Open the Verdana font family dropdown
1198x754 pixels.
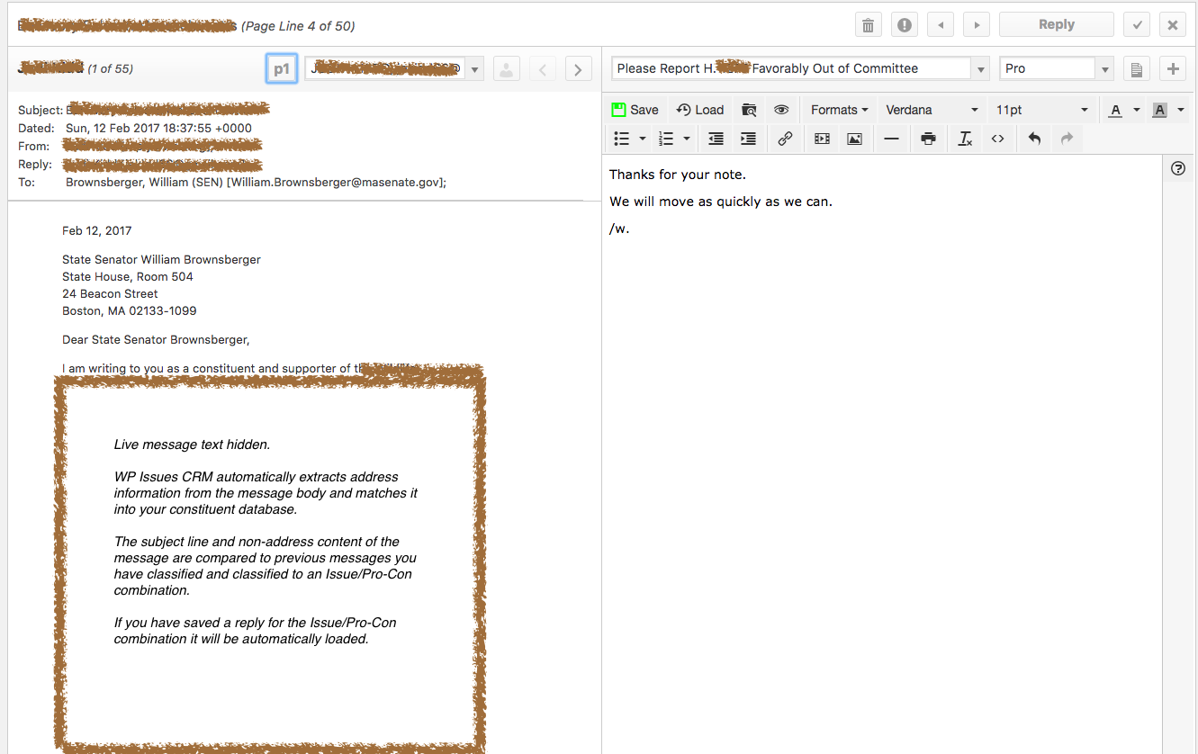pos(932,110)
